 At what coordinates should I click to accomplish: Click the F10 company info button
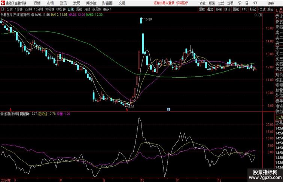244,9
